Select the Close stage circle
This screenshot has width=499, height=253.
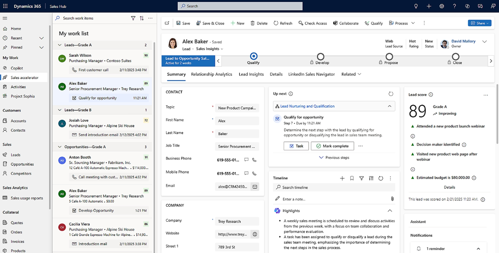(456, 56)
